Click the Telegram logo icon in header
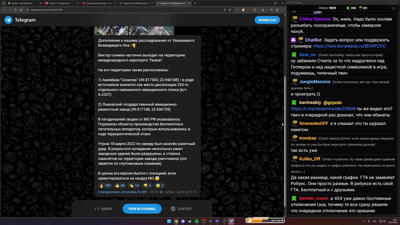The height and width of the screenshot is (225, 400). [x=8, y=20]
